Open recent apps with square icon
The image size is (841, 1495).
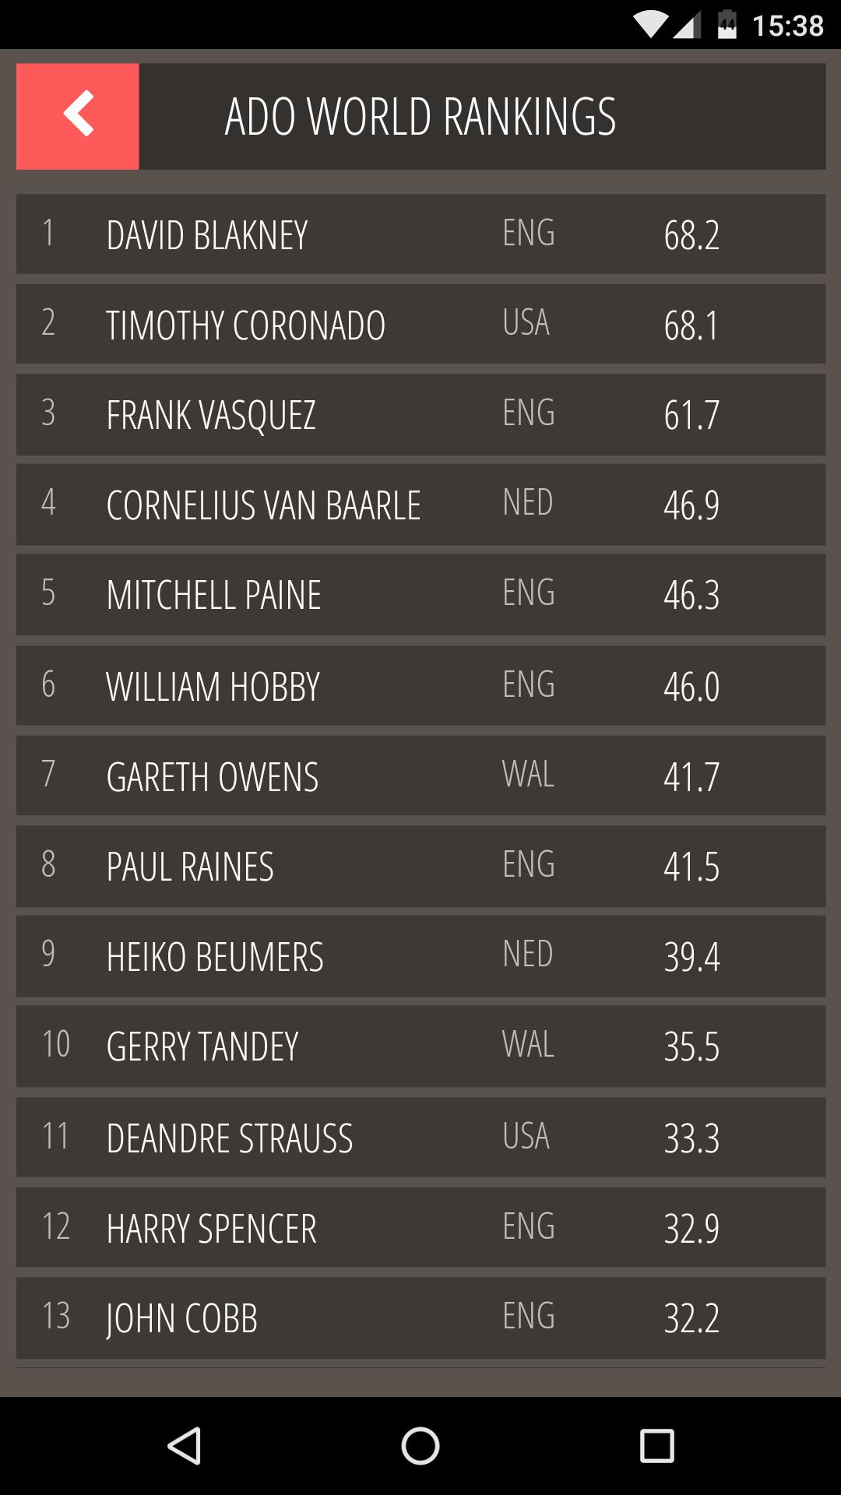tap(656, 1446)
